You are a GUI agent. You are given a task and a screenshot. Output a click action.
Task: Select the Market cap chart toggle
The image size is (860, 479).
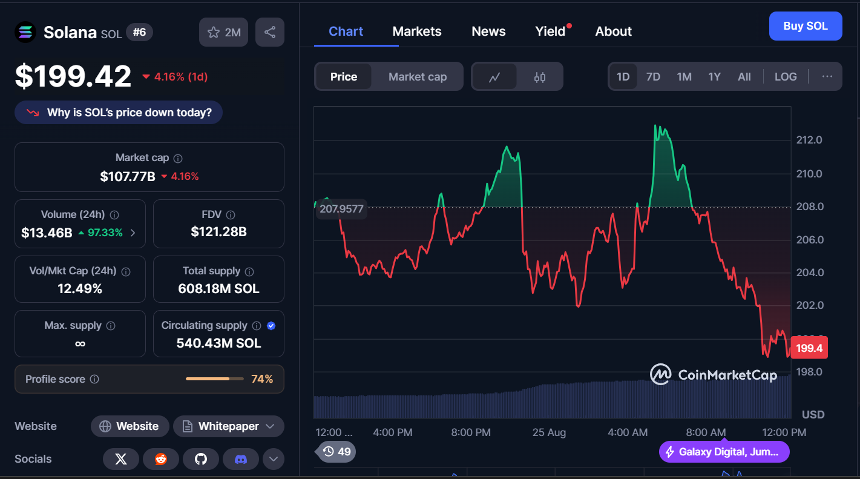pos(418,77)
